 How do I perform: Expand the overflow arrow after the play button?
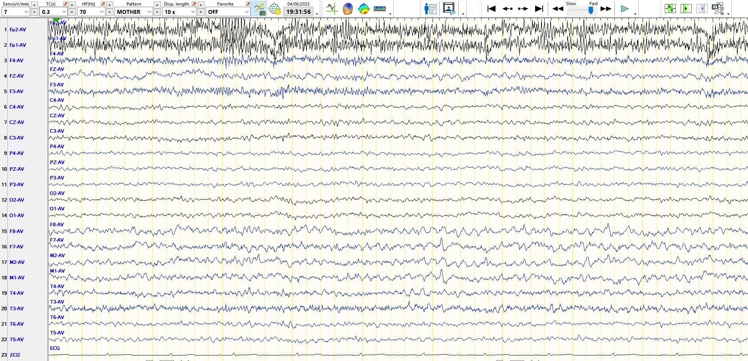(635, 14)
